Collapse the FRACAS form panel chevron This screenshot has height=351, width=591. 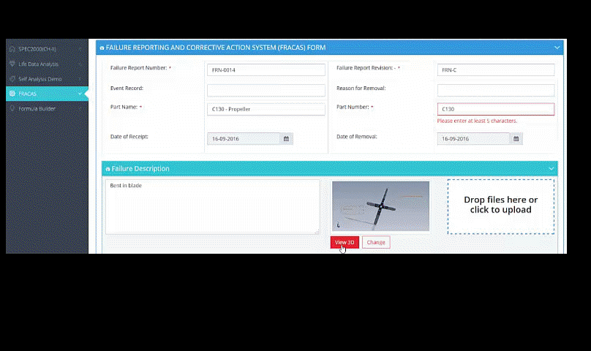(x=557, y=48)
